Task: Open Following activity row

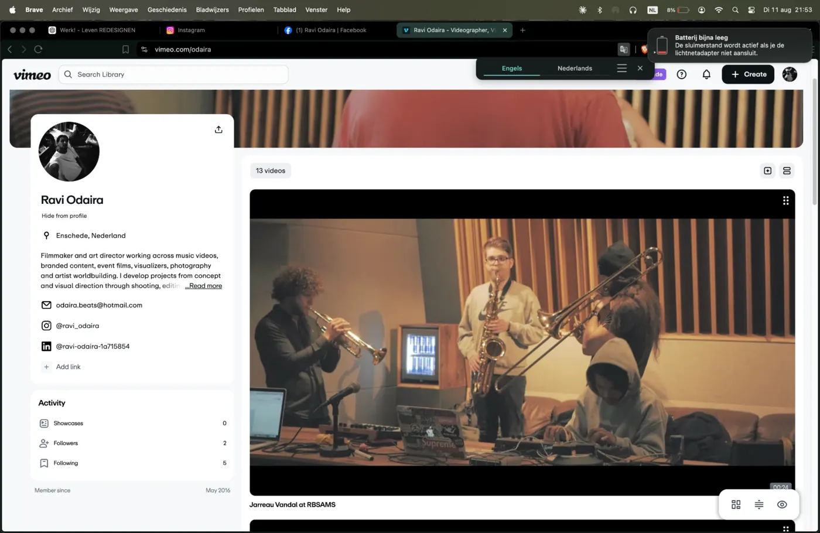Action: tap(132, 463)
